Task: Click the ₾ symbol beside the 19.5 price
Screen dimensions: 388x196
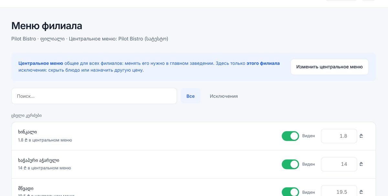Action: pos(361,192)
